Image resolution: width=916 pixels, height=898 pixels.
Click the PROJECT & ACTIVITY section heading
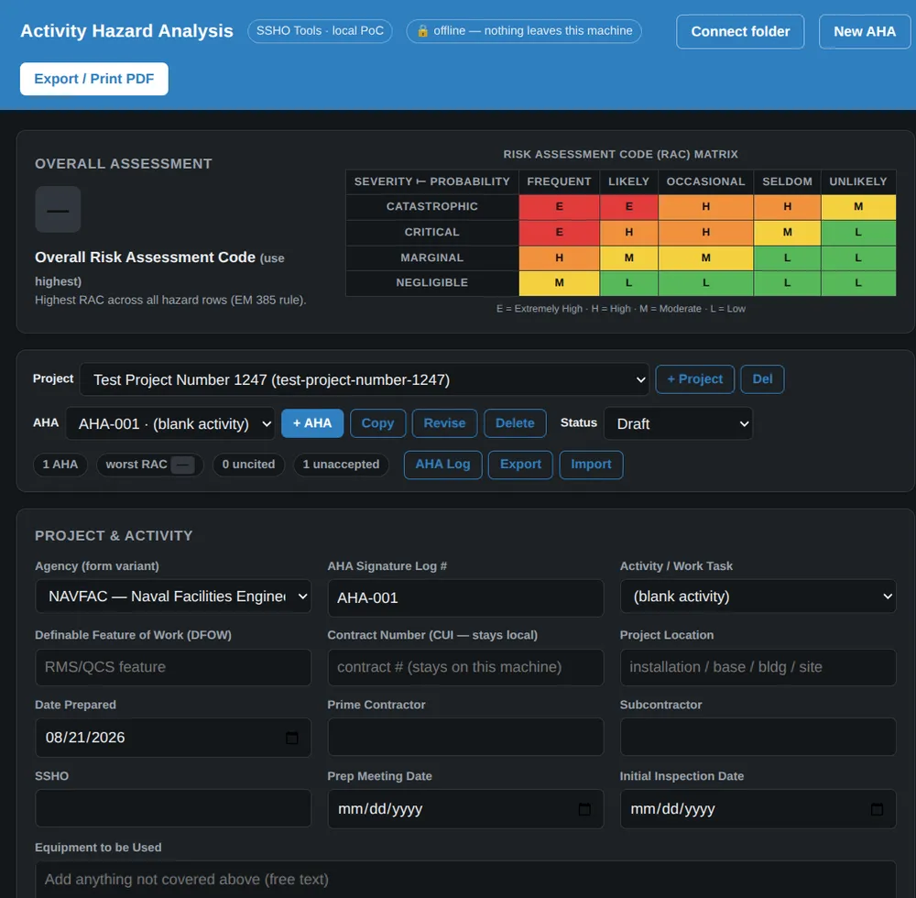[114, 536]
